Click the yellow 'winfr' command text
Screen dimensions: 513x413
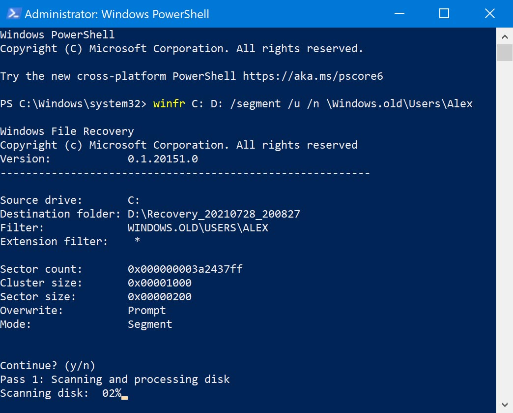pyautogui.click(x=169, y=103)
